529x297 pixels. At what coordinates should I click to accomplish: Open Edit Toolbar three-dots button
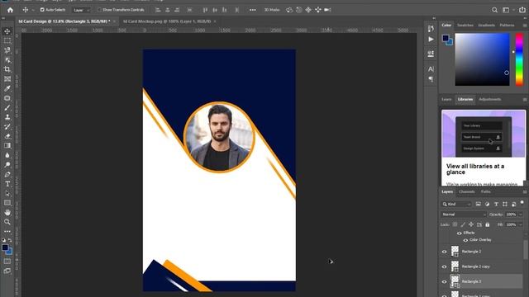[x=7, y=231]
